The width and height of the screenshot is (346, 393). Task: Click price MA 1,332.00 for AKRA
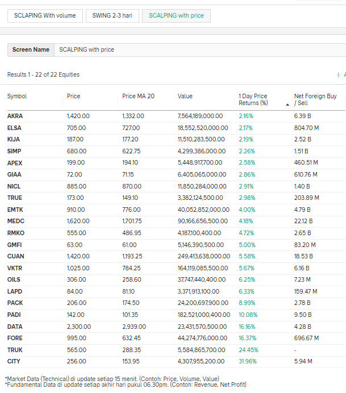point(133,116)
